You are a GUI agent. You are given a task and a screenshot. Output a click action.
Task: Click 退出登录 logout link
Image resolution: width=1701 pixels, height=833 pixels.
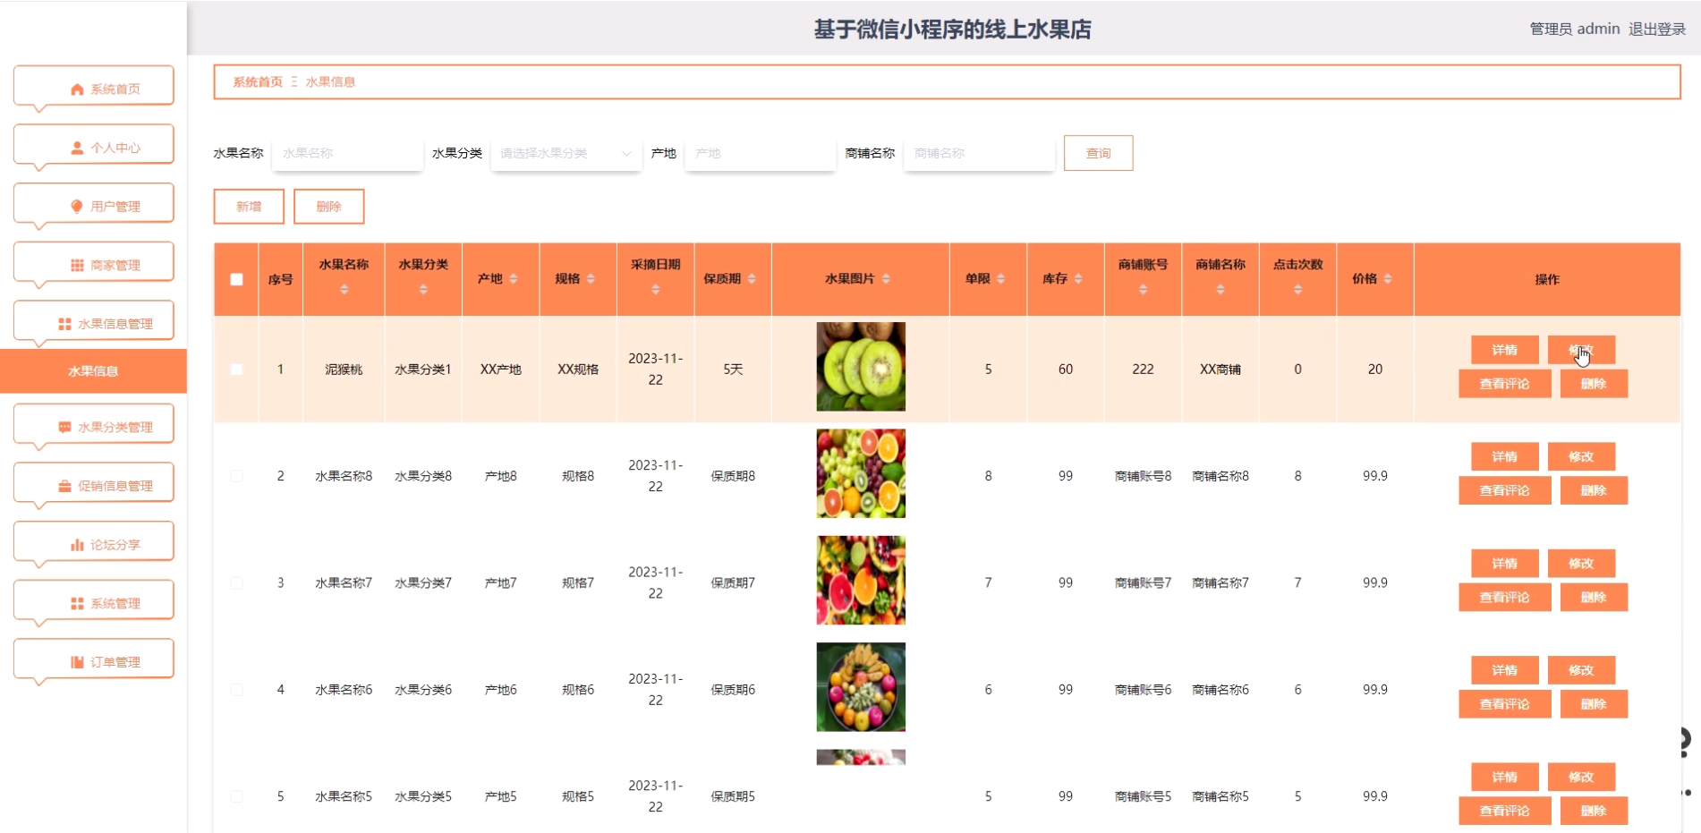coord(1656,30)
